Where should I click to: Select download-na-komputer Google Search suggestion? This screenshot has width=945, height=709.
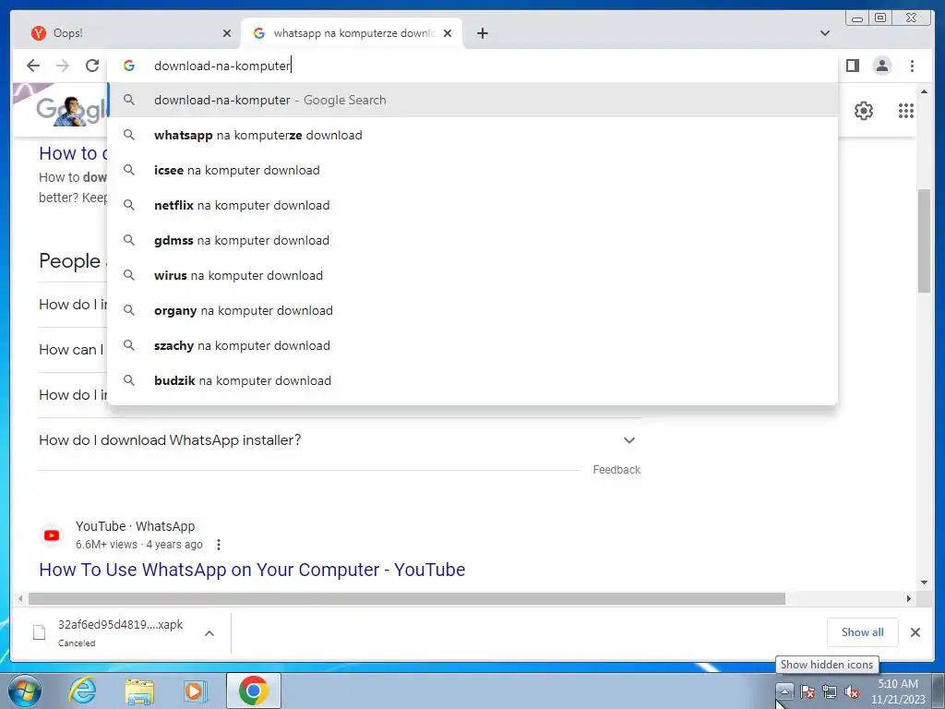tap(472, 100)
